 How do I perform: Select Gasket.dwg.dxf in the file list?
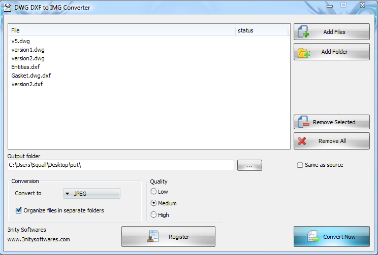click(x=31, y=76)
